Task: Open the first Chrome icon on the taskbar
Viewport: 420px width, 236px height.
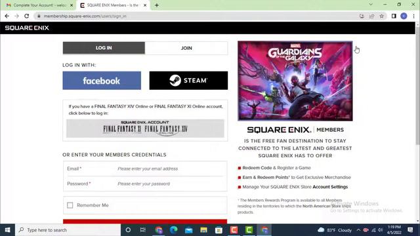Action: (159, 230)
